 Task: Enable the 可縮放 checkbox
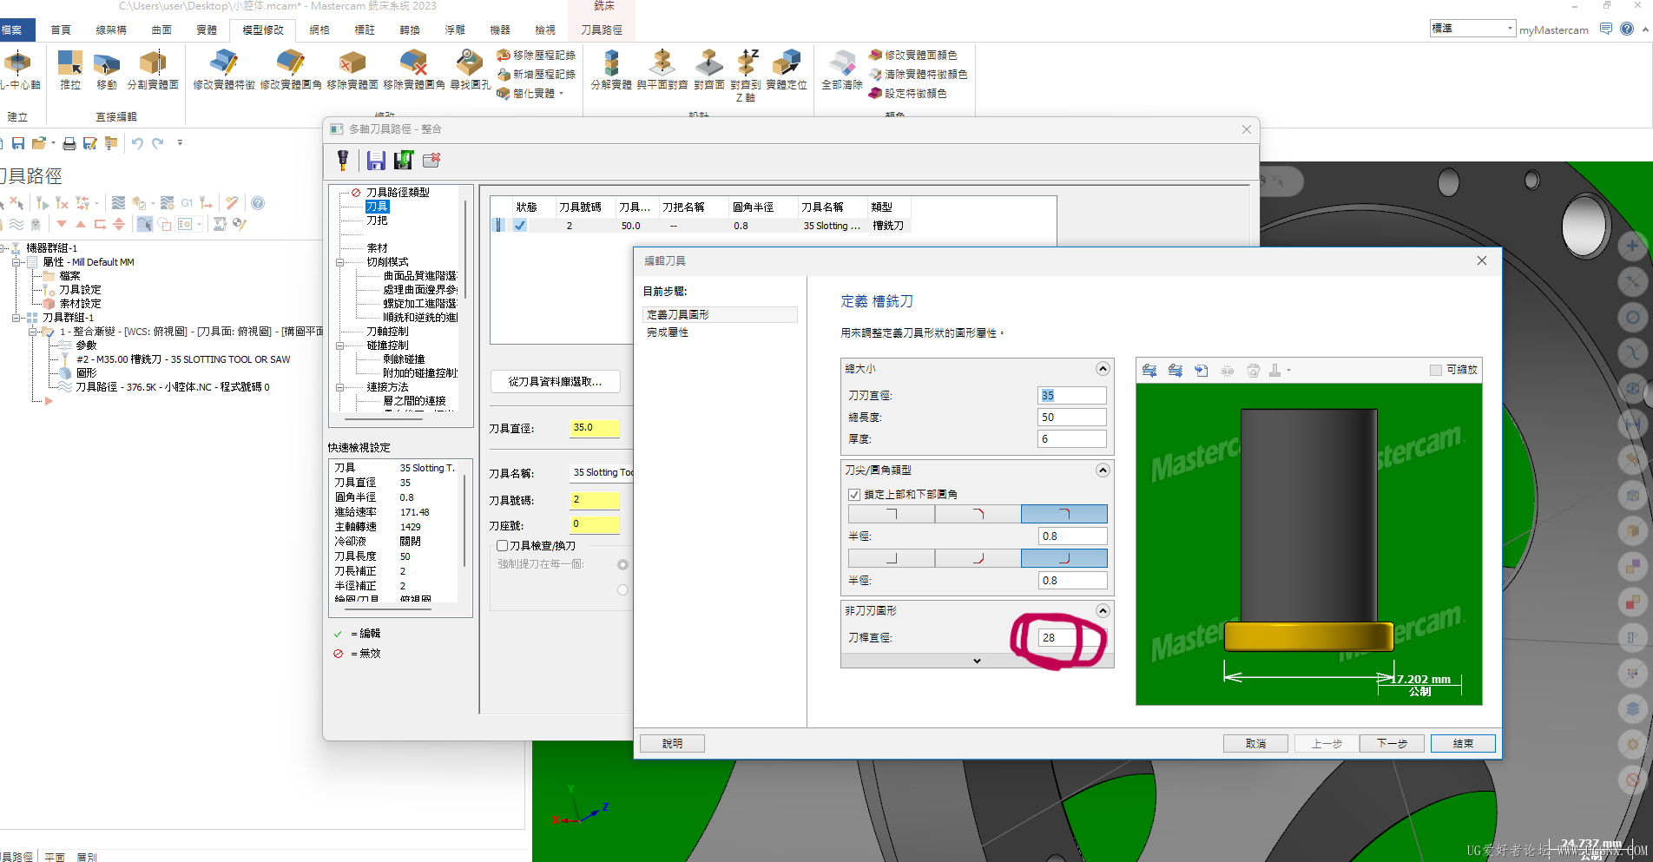(x=1436, y=370)
